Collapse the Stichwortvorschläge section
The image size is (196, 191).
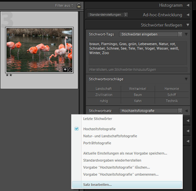186,79
